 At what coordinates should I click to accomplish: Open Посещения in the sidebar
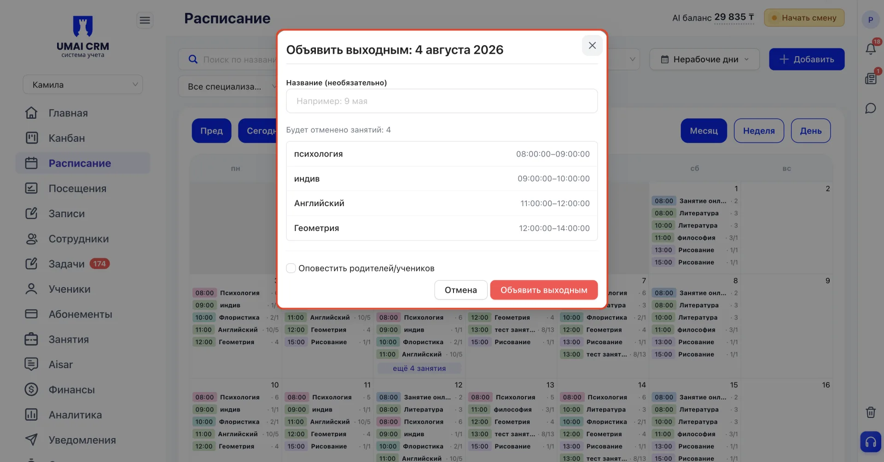(77, 188)
